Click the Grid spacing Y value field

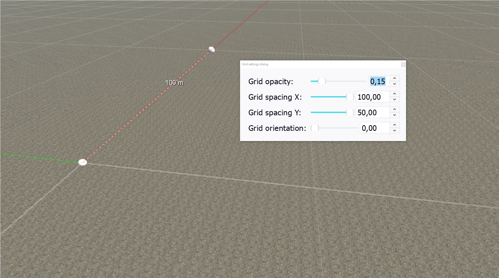[x=372, y=112]
